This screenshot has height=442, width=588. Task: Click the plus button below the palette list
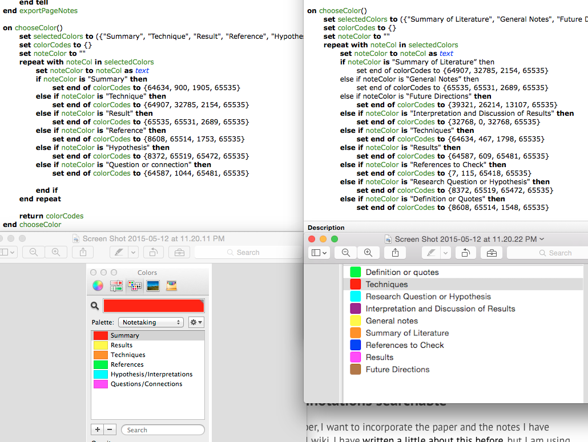pos(97,429)
